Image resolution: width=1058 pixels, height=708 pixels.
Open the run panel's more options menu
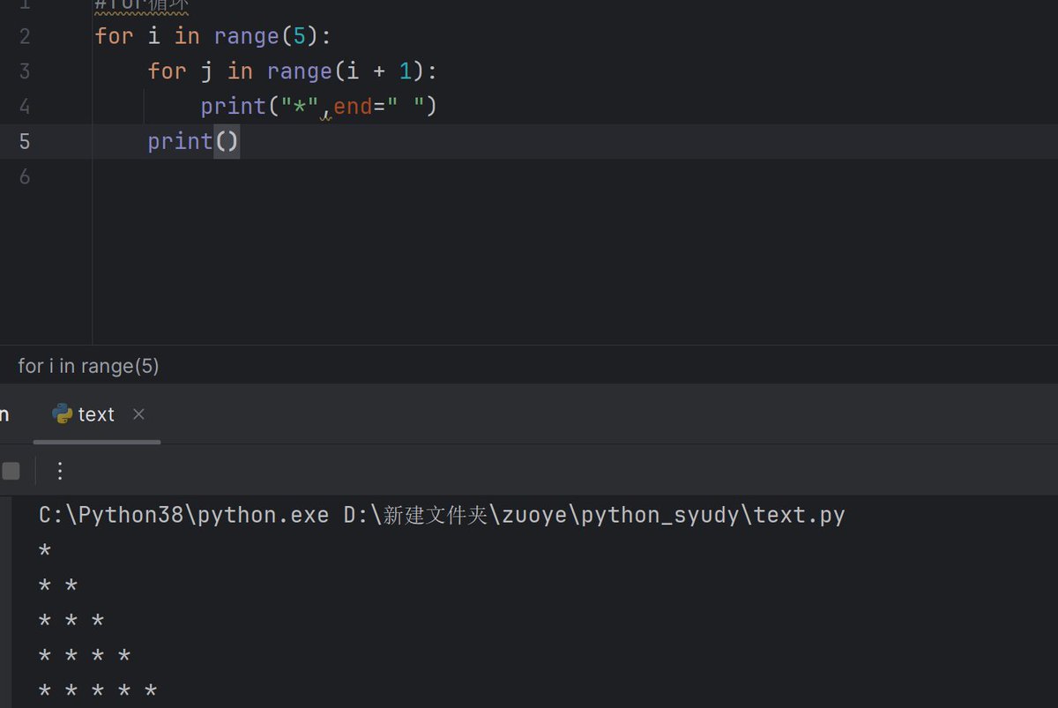(x=60, y=471)
